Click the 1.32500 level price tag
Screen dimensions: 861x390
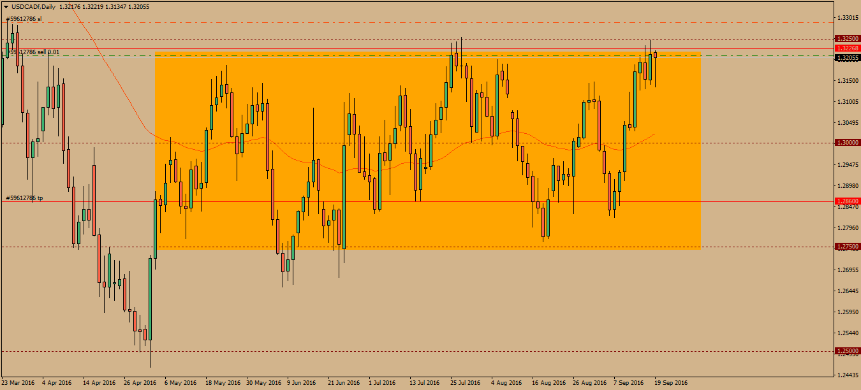848,39
